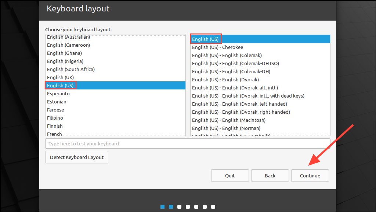376x212 pixels.
Task: Choose English (US) - Cherokee variant
Action: pos(217,47)
